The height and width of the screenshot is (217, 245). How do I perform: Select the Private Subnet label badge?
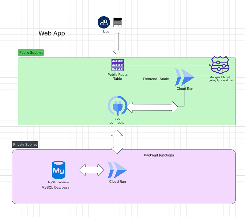coord(25,144)
